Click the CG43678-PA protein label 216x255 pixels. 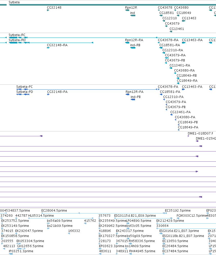(168, 87)
